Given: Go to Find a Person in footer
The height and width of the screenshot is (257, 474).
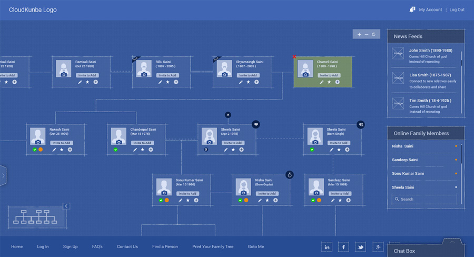Looking at the screenshot, I should click(165, 246).
